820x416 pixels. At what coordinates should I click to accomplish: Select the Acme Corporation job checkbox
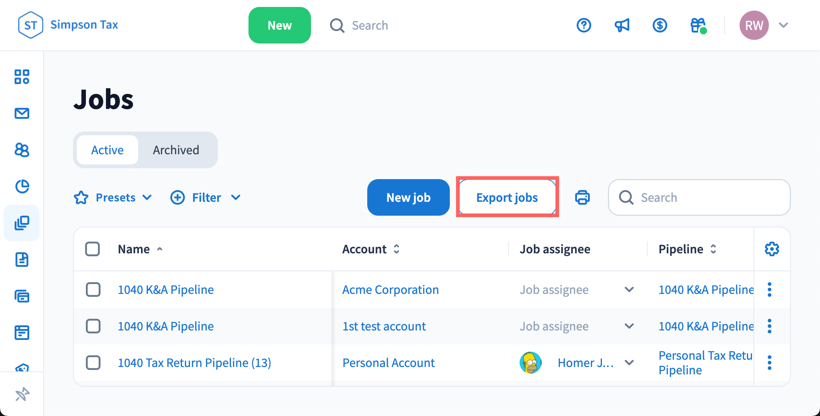(93, 290)
